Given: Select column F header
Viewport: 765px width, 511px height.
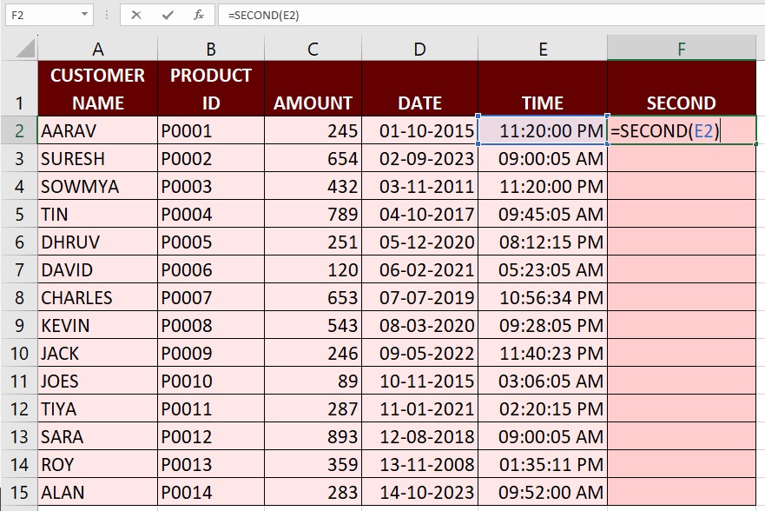Looking at the screenshot, I should coord(682,50).
